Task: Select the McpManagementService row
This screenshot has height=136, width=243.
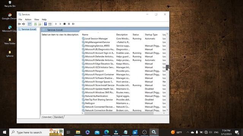Action: point(123,42)
